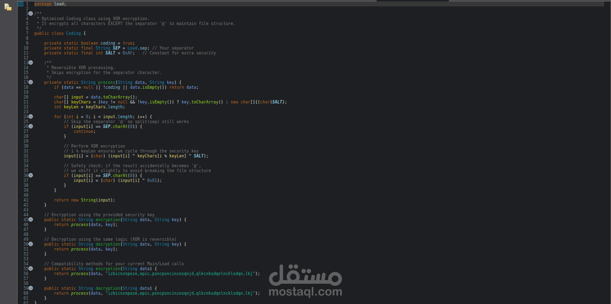
Task: Collapse the if block at line 26
Action: (30, 127)
